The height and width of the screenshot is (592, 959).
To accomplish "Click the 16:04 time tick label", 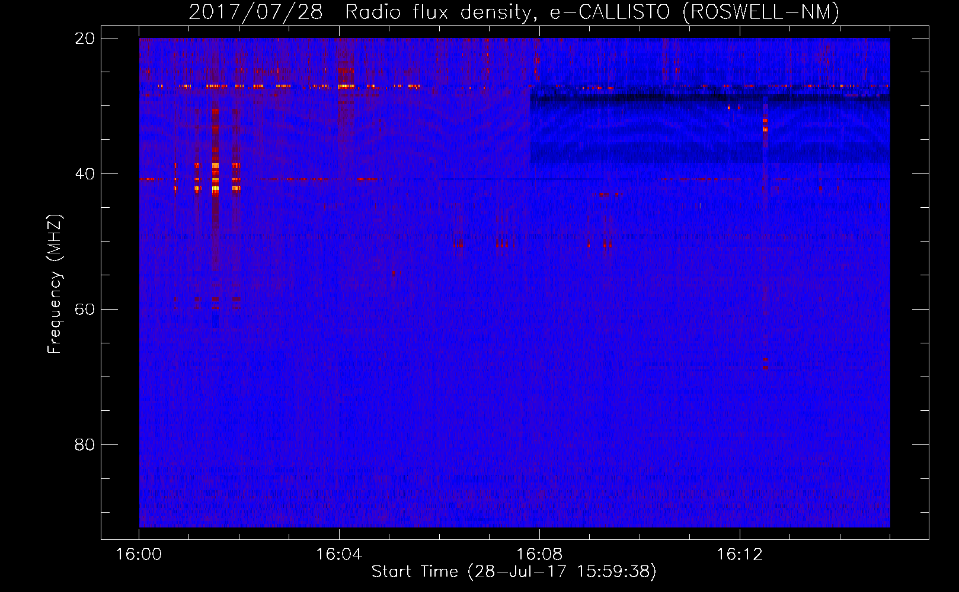I will click(339, 555).
